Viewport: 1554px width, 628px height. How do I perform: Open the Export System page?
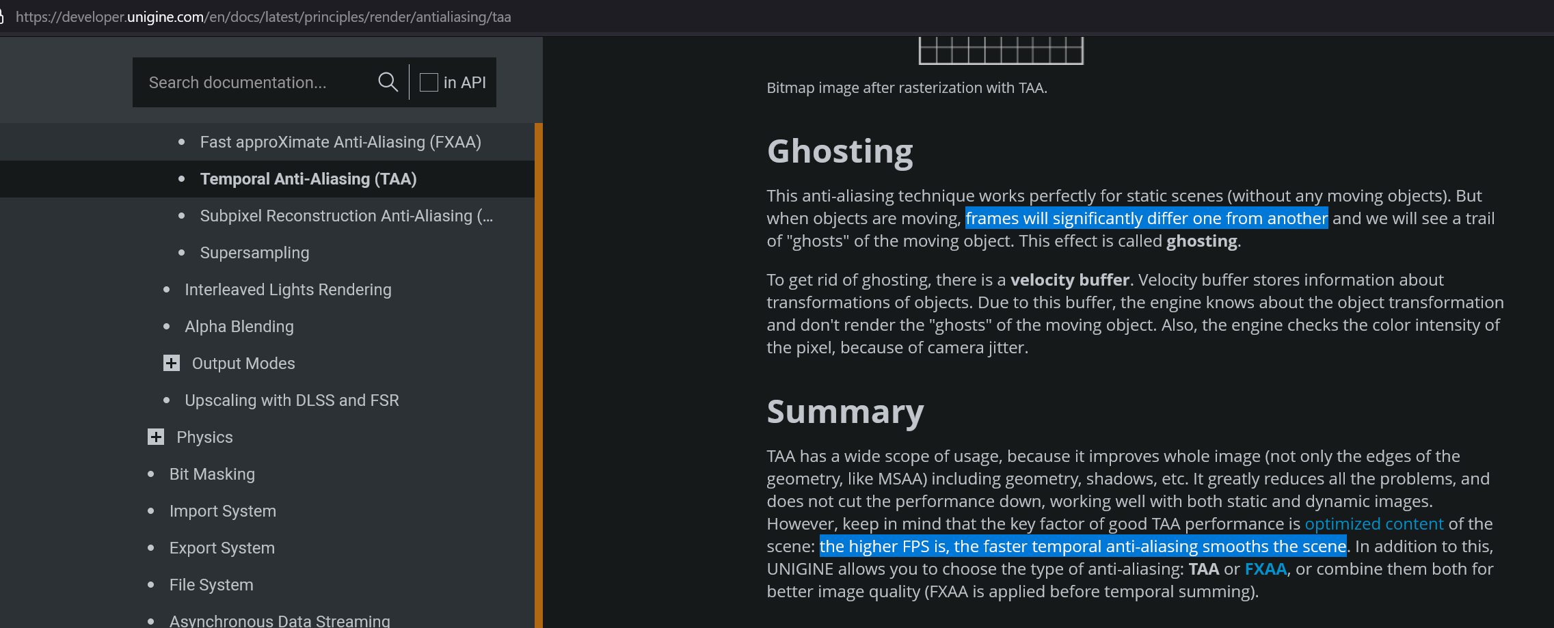[x=222, y=548]
